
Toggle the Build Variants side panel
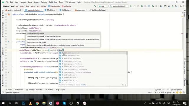click(3, 80)
